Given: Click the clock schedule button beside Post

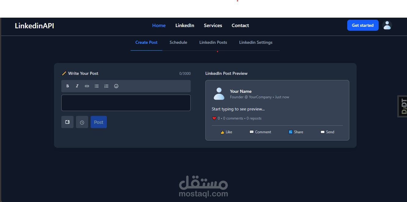Looking at the screenshot, I should click(x=82, y=122).
